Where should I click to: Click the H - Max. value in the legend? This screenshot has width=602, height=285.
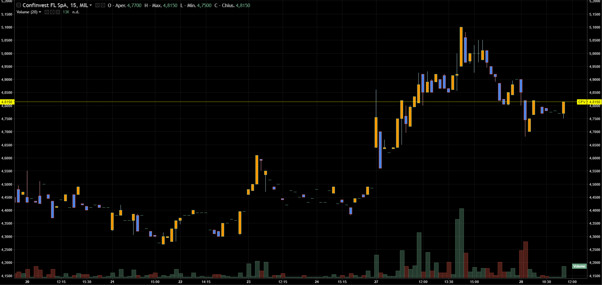click(x=170, y=6)
